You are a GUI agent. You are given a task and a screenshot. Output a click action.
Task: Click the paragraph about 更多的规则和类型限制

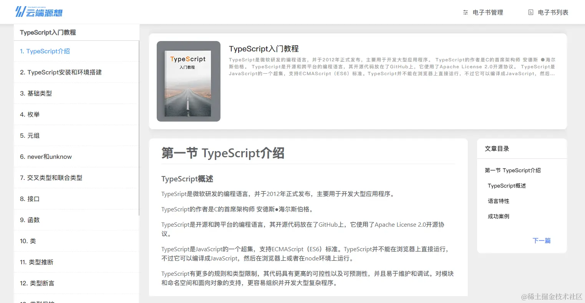(307, 278)
